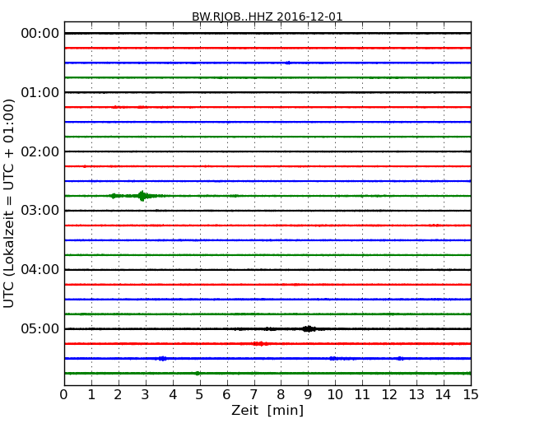Click x-axis tick label 5
535x428 pixels.
click(199, 394)
